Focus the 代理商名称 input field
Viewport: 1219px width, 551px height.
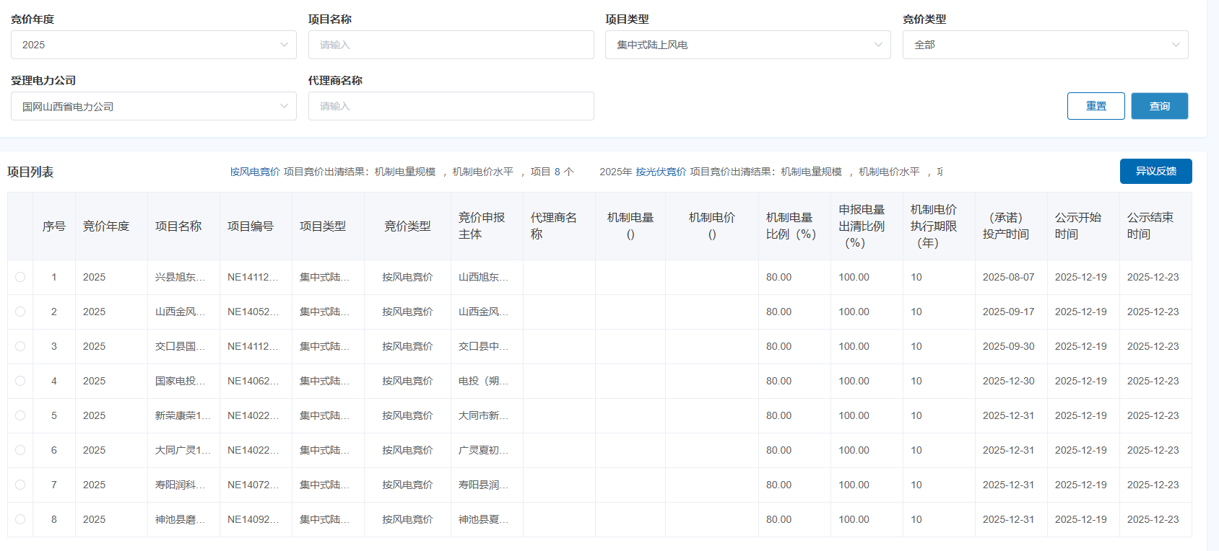(x=451, y=106)
